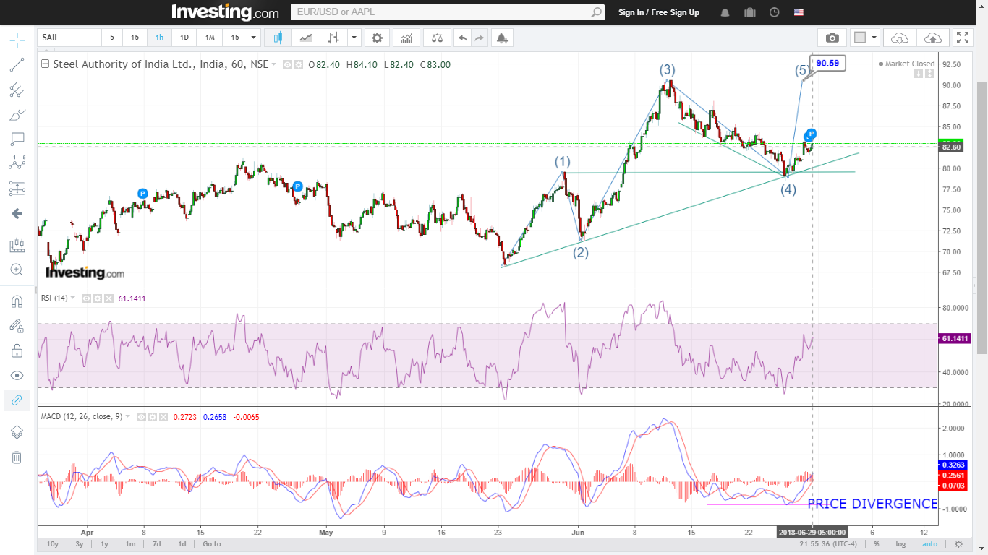Select area chart style

pyautogui.click(x=306, y=38)
